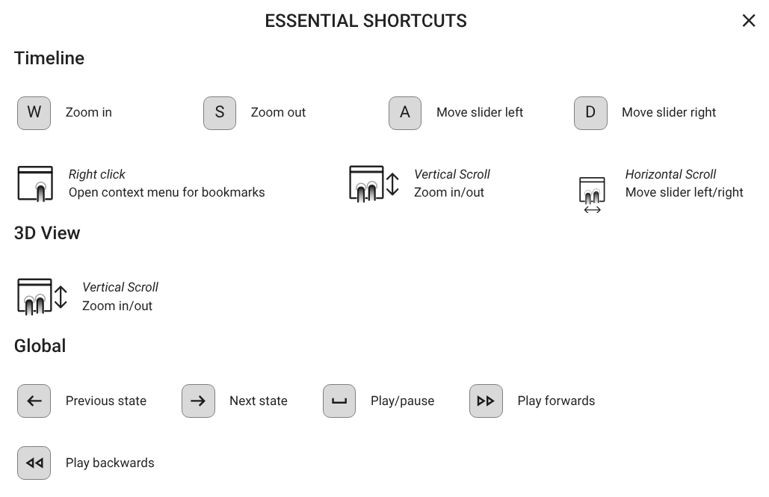Click the Play forwards double-arrow icon
The height and width of the screenshot is (497, 769).
486,401
